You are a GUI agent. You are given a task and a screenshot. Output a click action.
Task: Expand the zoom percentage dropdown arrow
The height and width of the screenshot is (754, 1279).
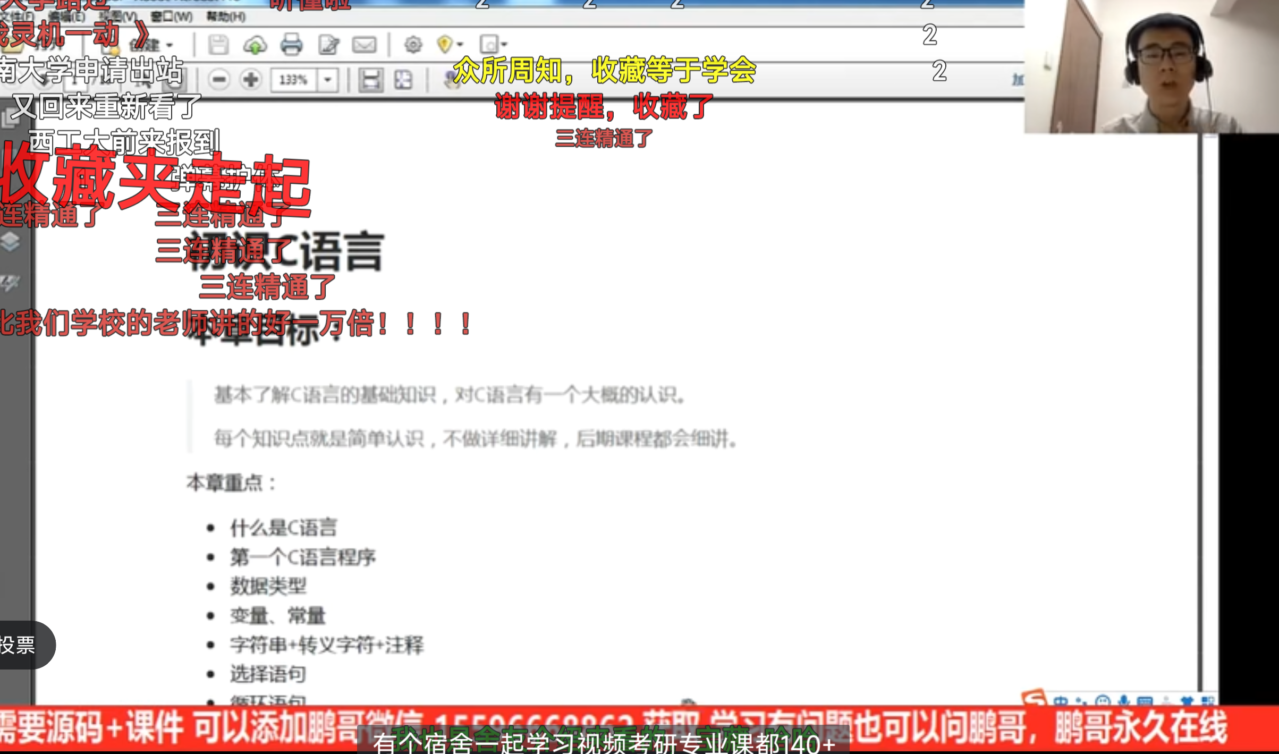click(x=328, y=80)
